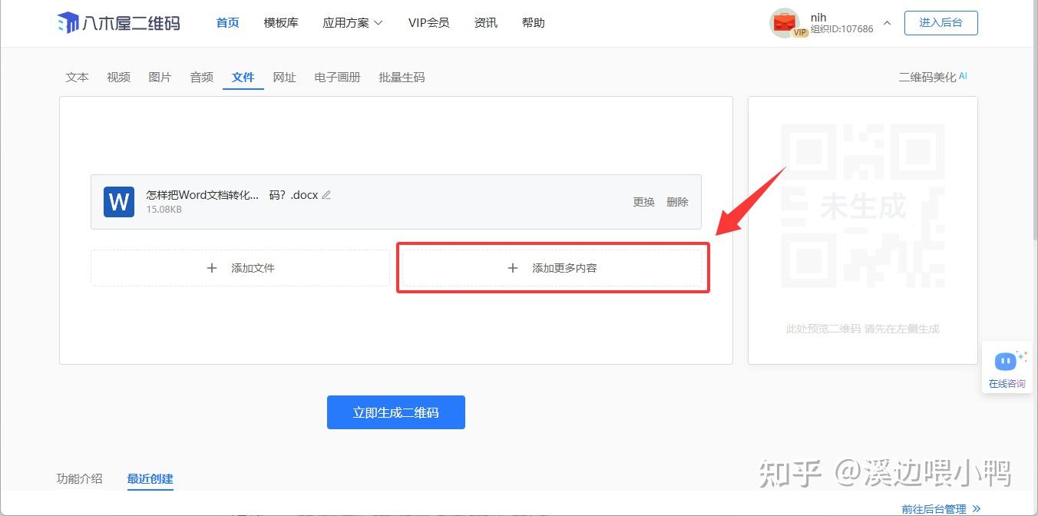1038x516 pixels.
Task: Open the 二维码美化 AI link
Action: (933, 77)
